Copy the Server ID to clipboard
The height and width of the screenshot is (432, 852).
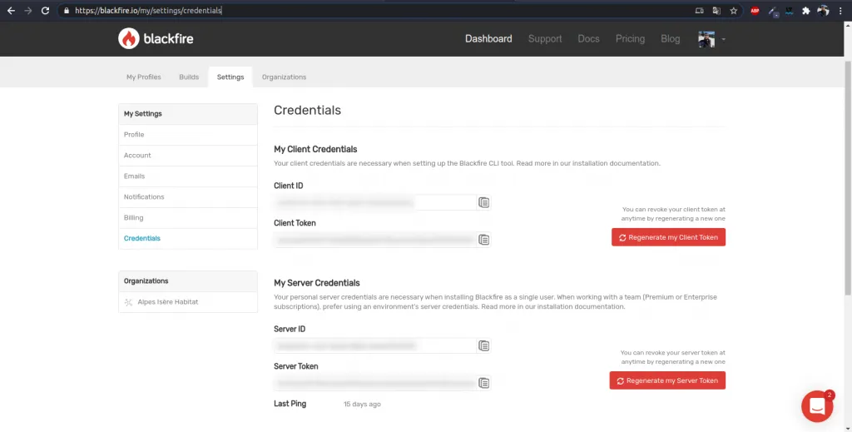pos(483,345)
